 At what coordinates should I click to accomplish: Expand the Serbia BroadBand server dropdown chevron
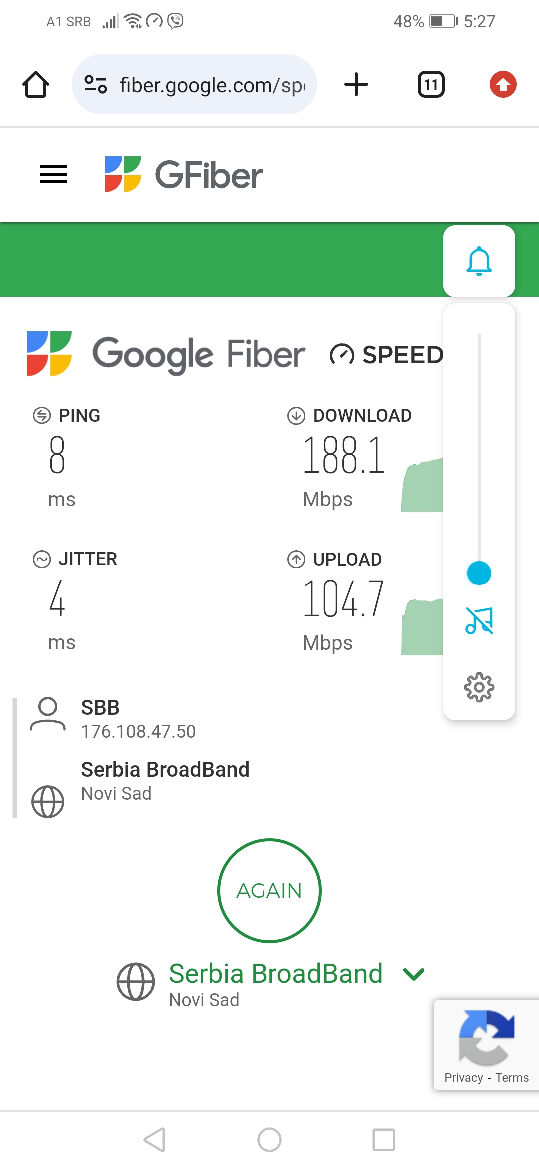click(414, 974)
